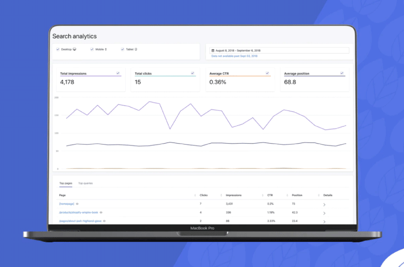Switch to the Top queries tab
The width and height of the screenshot is (404, 267).
85,183
